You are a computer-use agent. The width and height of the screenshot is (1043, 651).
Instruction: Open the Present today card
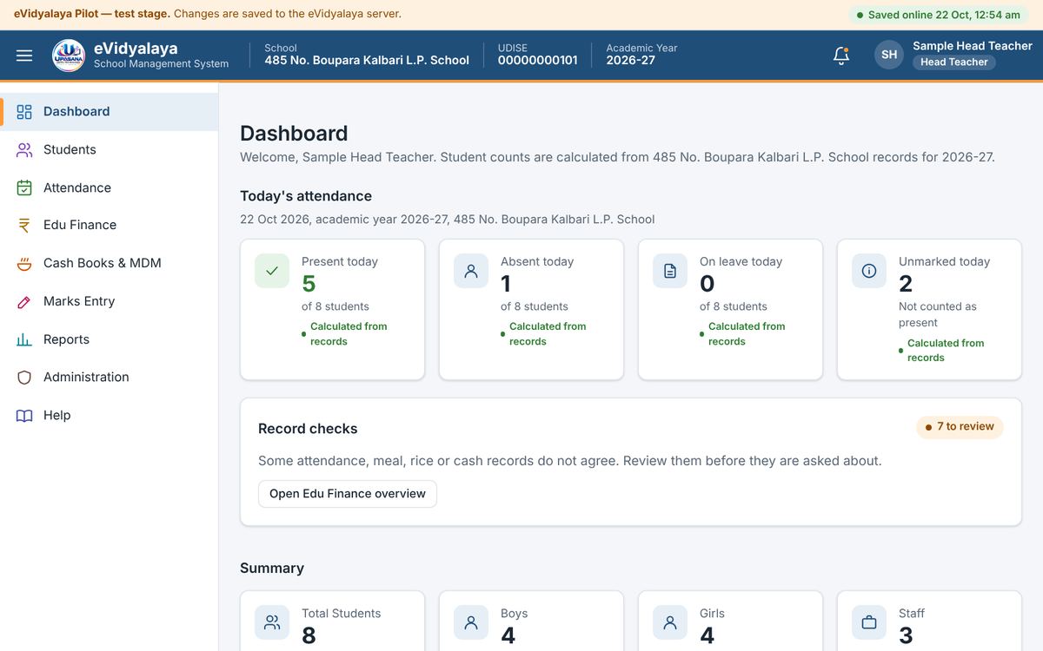(333, 310)
